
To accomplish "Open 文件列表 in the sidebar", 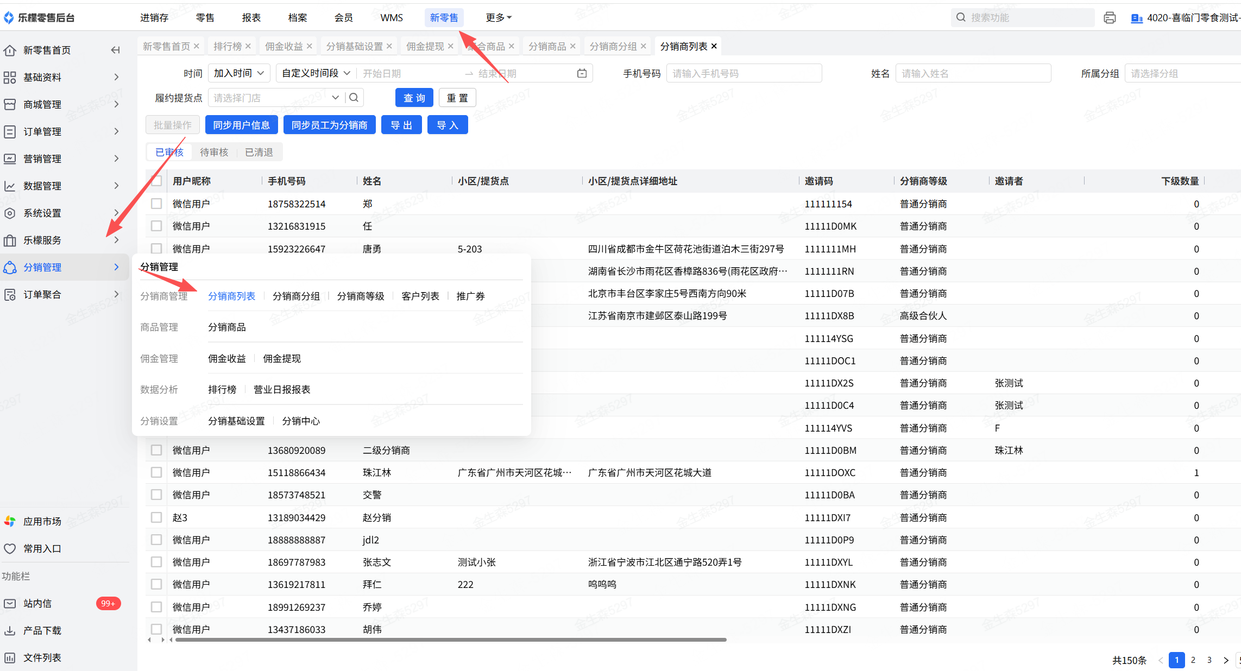I will click(x=42, y=657).
